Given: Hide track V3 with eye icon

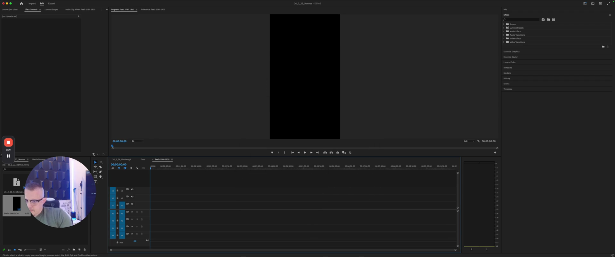Looking at the screenshot, I should pyautogui.click(x=132, y=189).
